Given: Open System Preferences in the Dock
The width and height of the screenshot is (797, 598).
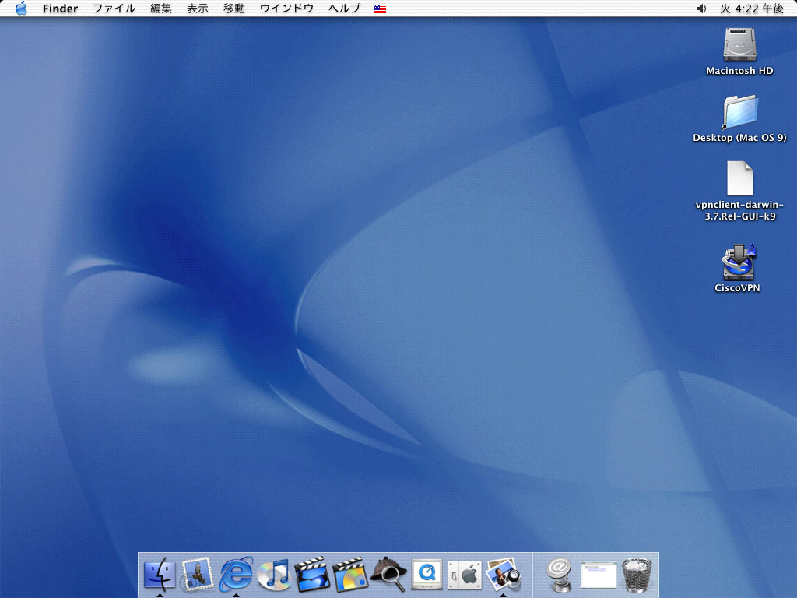Looking at the screenshot, I should click(465, 575).
